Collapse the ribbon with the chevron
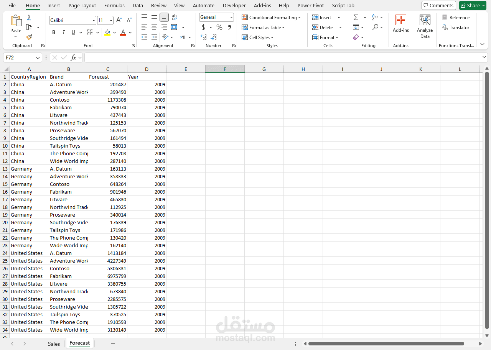The height and width of the screenshot is (350, 491). click(x=482, y=44)
